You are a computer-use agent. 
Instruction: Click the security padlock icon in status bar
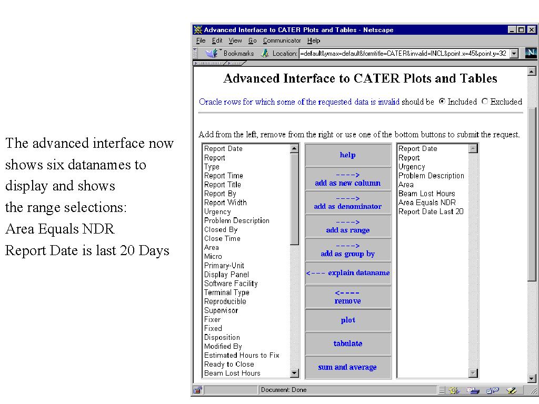click(198, 390)
